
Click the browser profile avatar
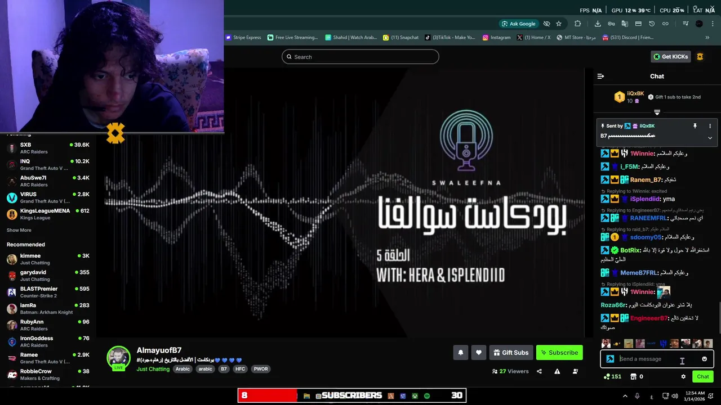699,24
